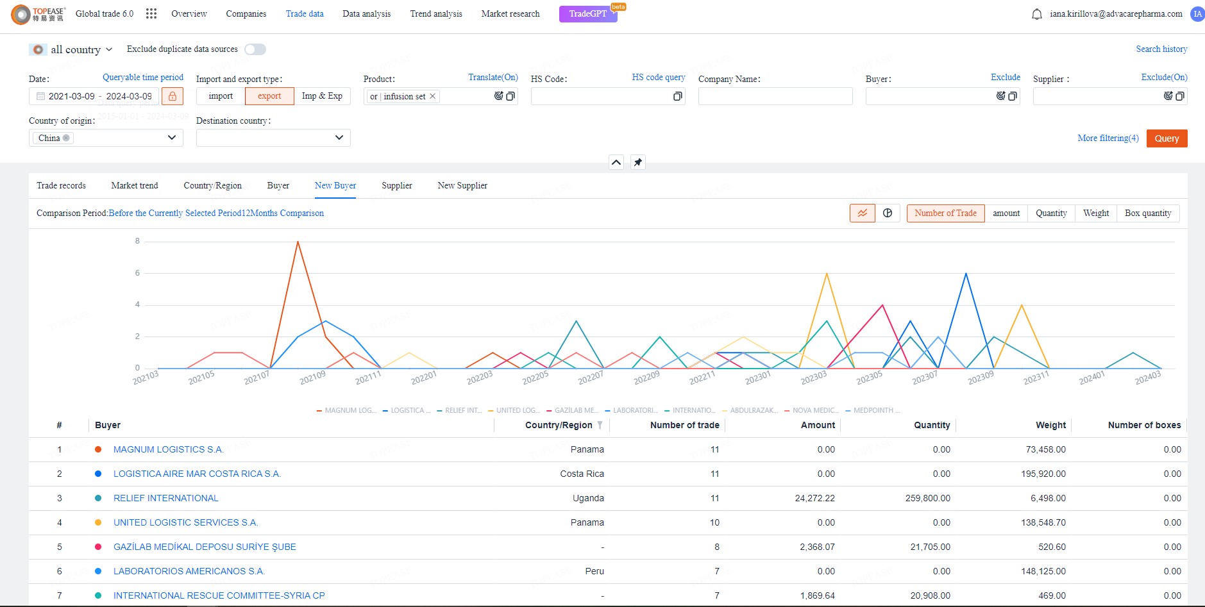Viewport: 1205px width, 607px height.
Task: Click the Supplier field batch-input icon
Action: coord(1180,96)
